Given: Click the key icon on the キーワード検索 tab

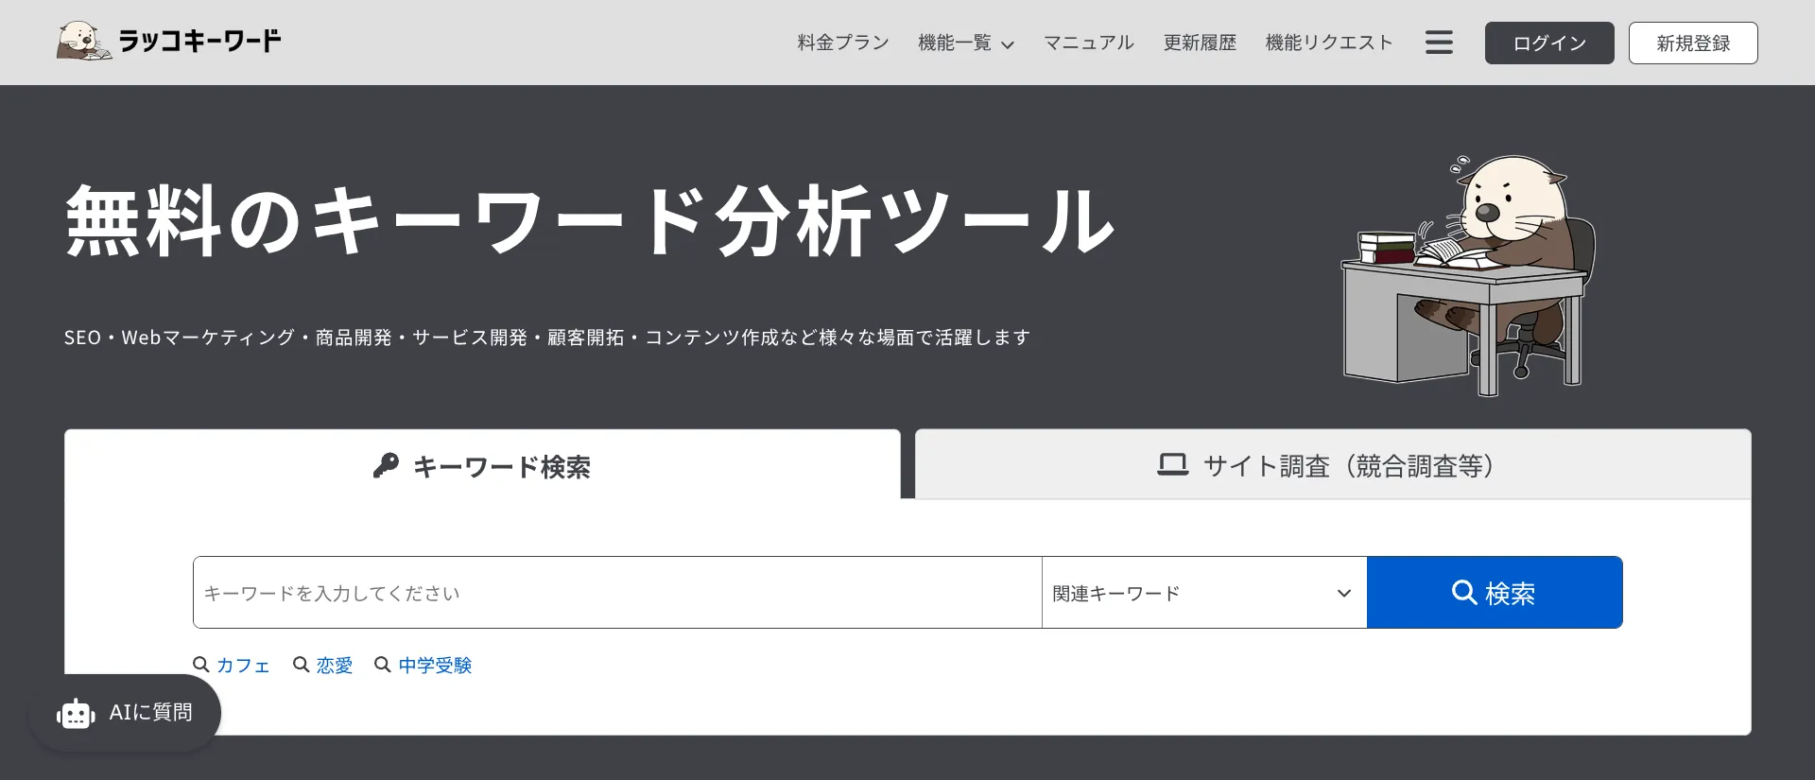Looking at the screenshot, I should click(x=386, y=466).
